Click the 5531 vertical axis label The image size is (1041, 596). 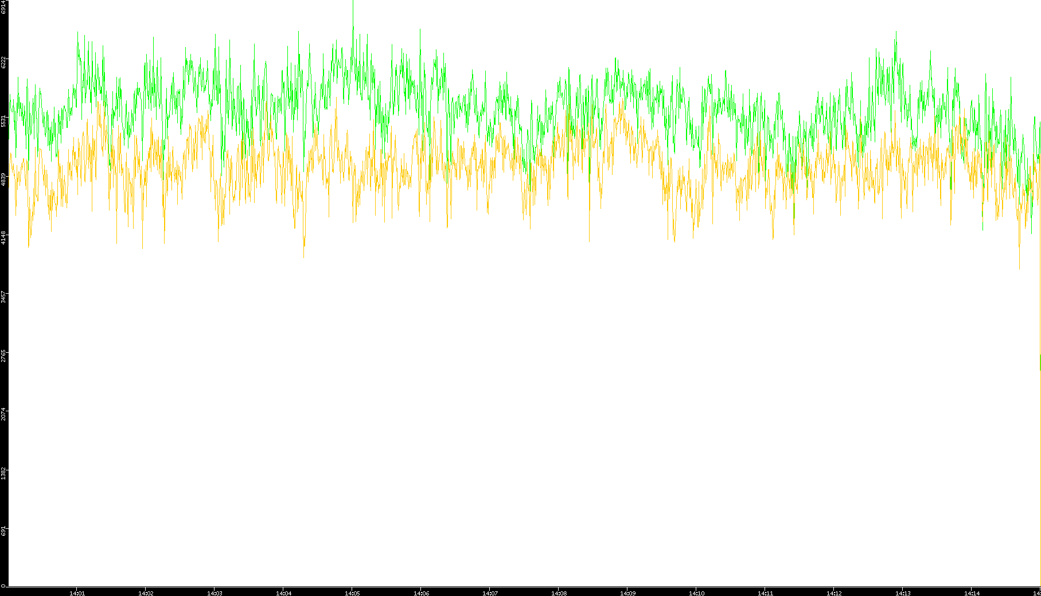(x=4, y=121)
